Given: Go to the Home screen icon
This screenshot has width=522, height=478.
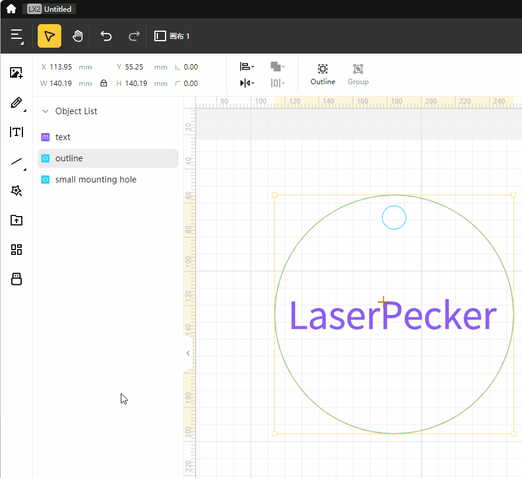Looking at the screenshot, I should click(x=11, y=9).
